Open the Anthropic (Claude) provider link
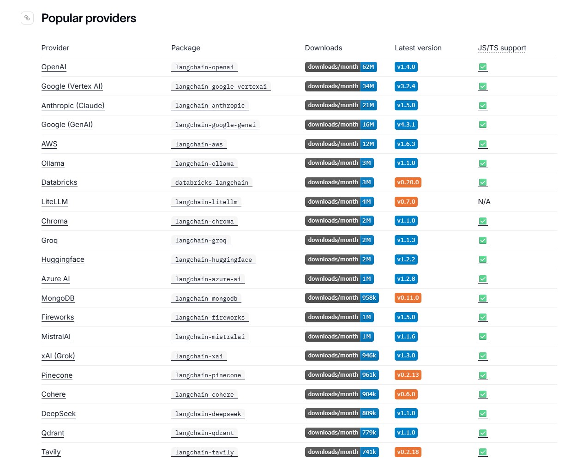Image resolution: width=577 pixels, height=459 pixels. pos(73,106)
